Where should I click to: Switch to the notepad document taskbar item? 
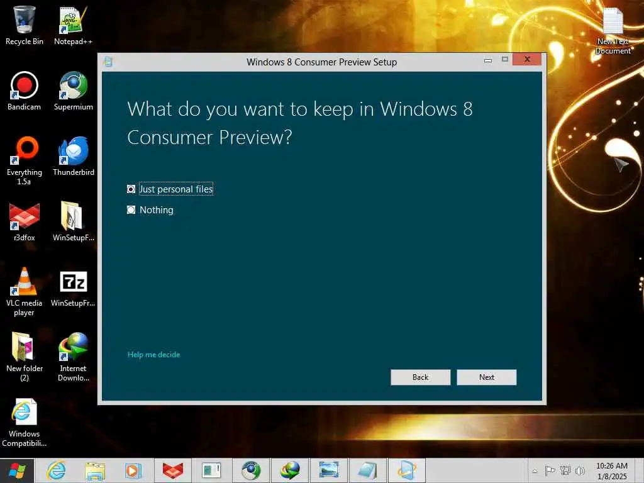click(x=367, y=470)
